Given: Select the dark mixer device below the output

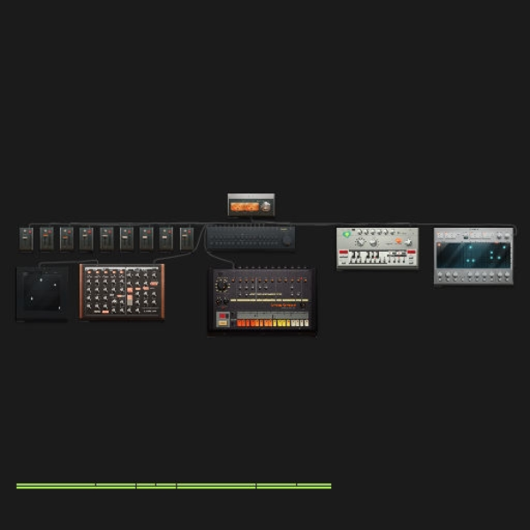Looking at the screenshot, I should point(251,238).
